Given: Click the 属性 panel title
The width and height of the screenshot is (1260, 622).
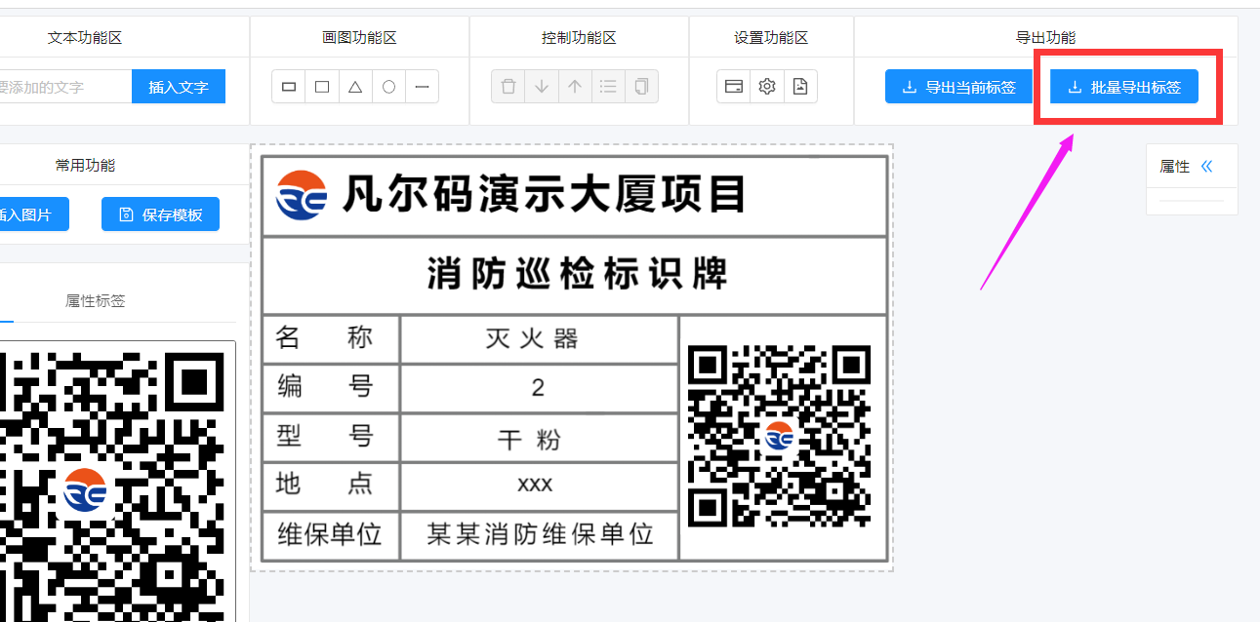Looking at the screenshot, I should tap(1174, 167).
